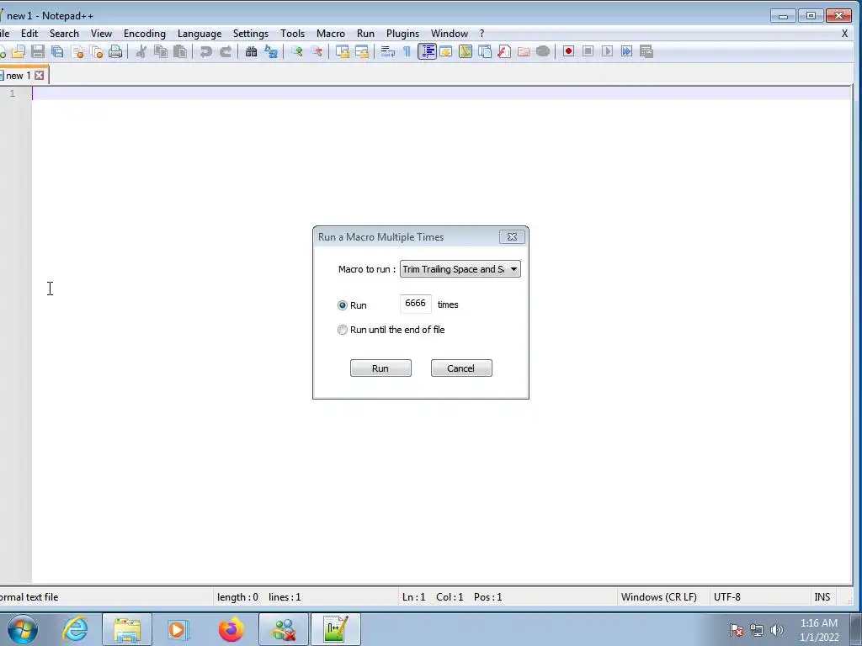The width and height of the screenshot is (862, 646).
Task: Open the Window menu
Action: coord(450,34)
